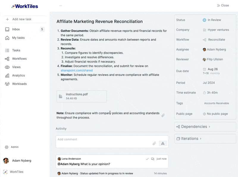Click the paperclip icon beside the note
Screen dimensions: 238x177
click(163, 115)
